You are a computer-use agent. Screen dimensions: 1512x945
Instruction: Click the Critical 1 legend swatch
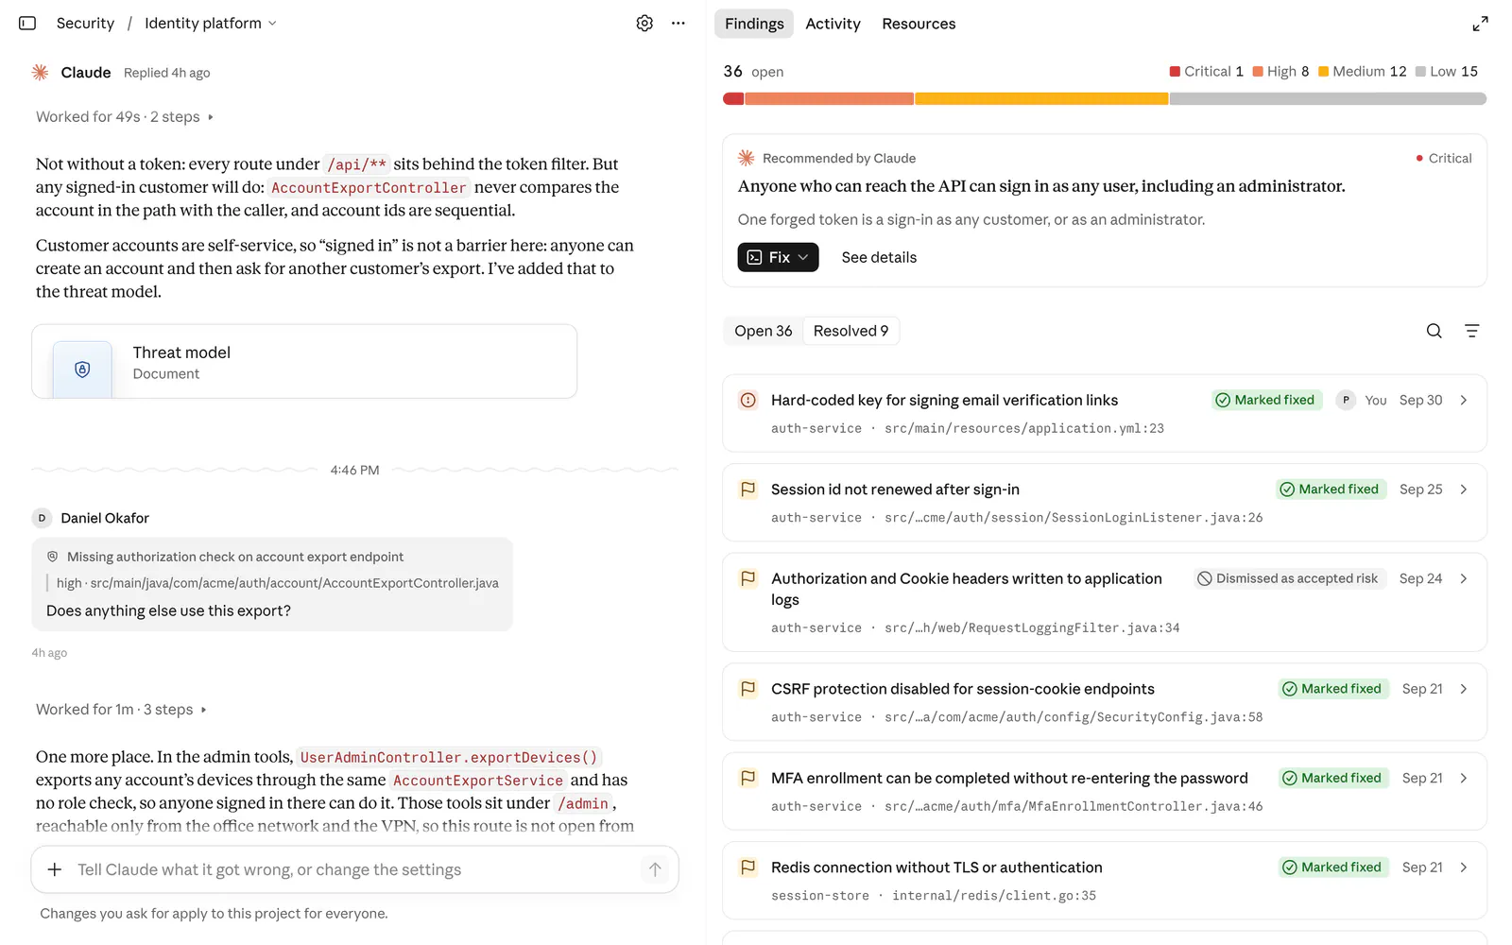pos(1175,71)
